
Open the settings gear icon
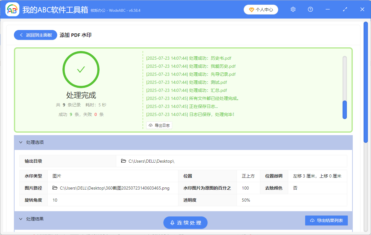point(293,10)
